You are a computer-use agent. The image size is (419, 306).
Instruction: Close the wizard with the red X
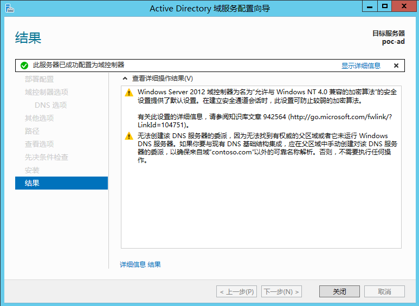coord(404,6)
